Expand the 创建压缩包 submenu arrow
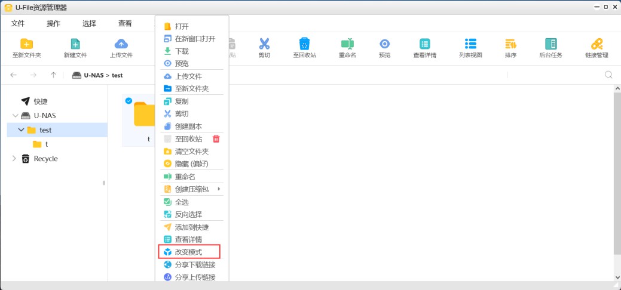The image size is (621, 290). 219,189
